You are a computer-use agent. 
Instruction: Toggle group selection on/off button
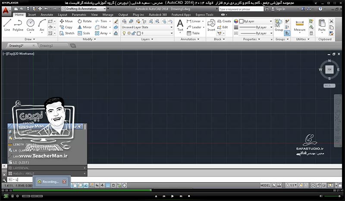pyautogui.click(x=287, y=33)
